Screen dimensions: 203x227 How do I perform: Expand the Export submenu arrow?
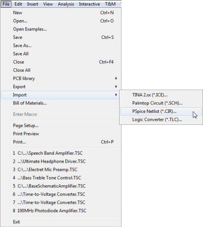pyautogui.click(x=116, y=86)
